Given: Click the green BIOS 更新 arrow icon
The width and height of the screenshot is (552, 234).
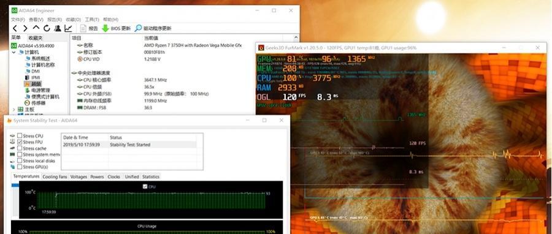Looking at the screenshot, I should pos(105,28).
